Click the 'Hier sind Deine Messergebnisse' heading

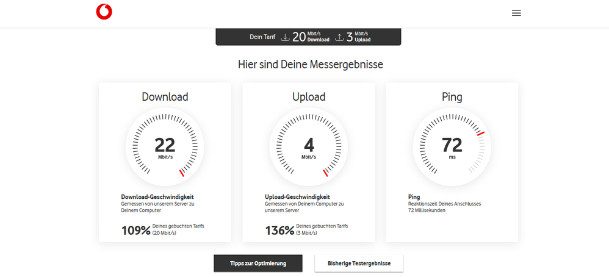point(311,65)
